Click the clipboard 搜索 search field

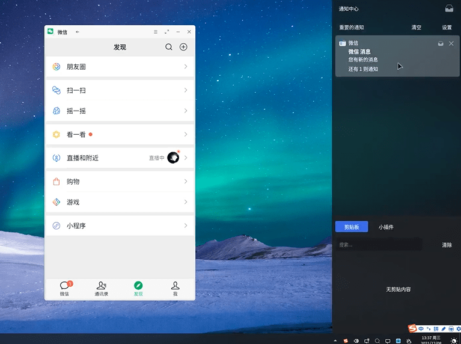tap(379, 245)
